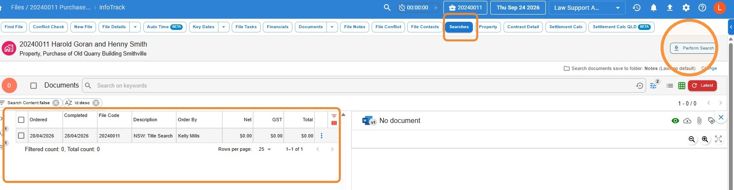This screenshot has width=734, height=190.
Task: Sort by the Ordered column header
Action: coord(38,120)
